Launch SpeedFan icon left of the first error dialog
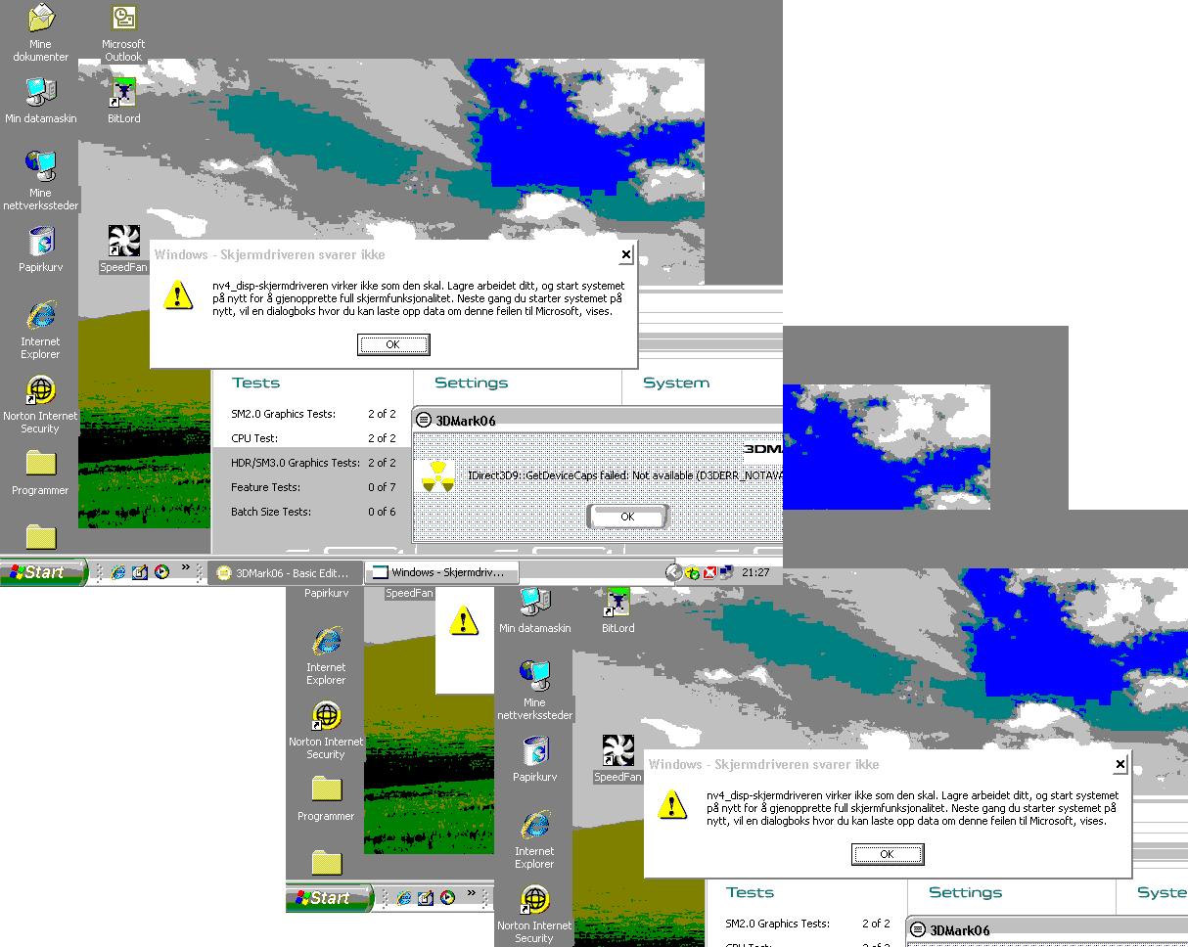 pyautogui.click(x=123, y=249)
